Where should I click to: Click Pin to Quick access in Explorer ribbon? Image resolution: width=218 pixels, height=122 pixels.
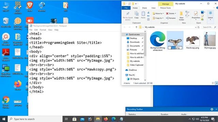pyautogui.click(x=128, y=16)
